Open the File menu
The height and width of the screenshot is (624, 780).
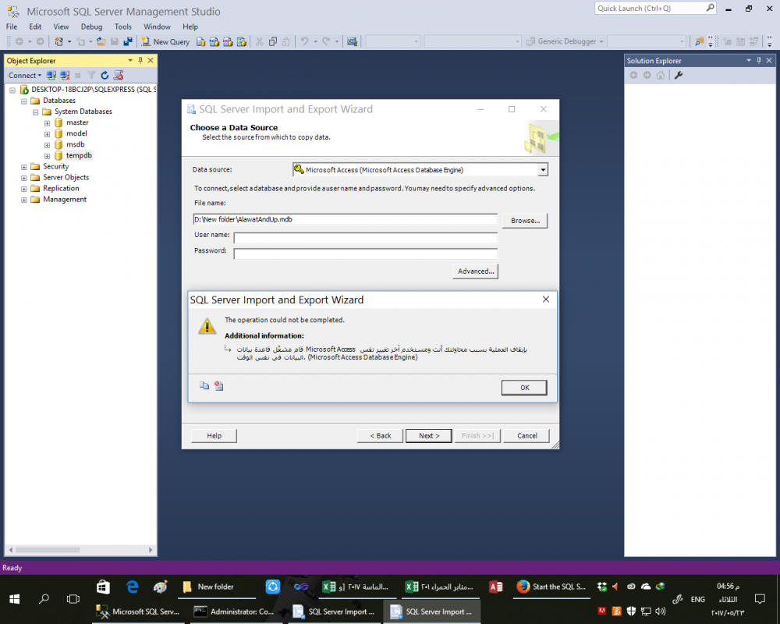12,27
